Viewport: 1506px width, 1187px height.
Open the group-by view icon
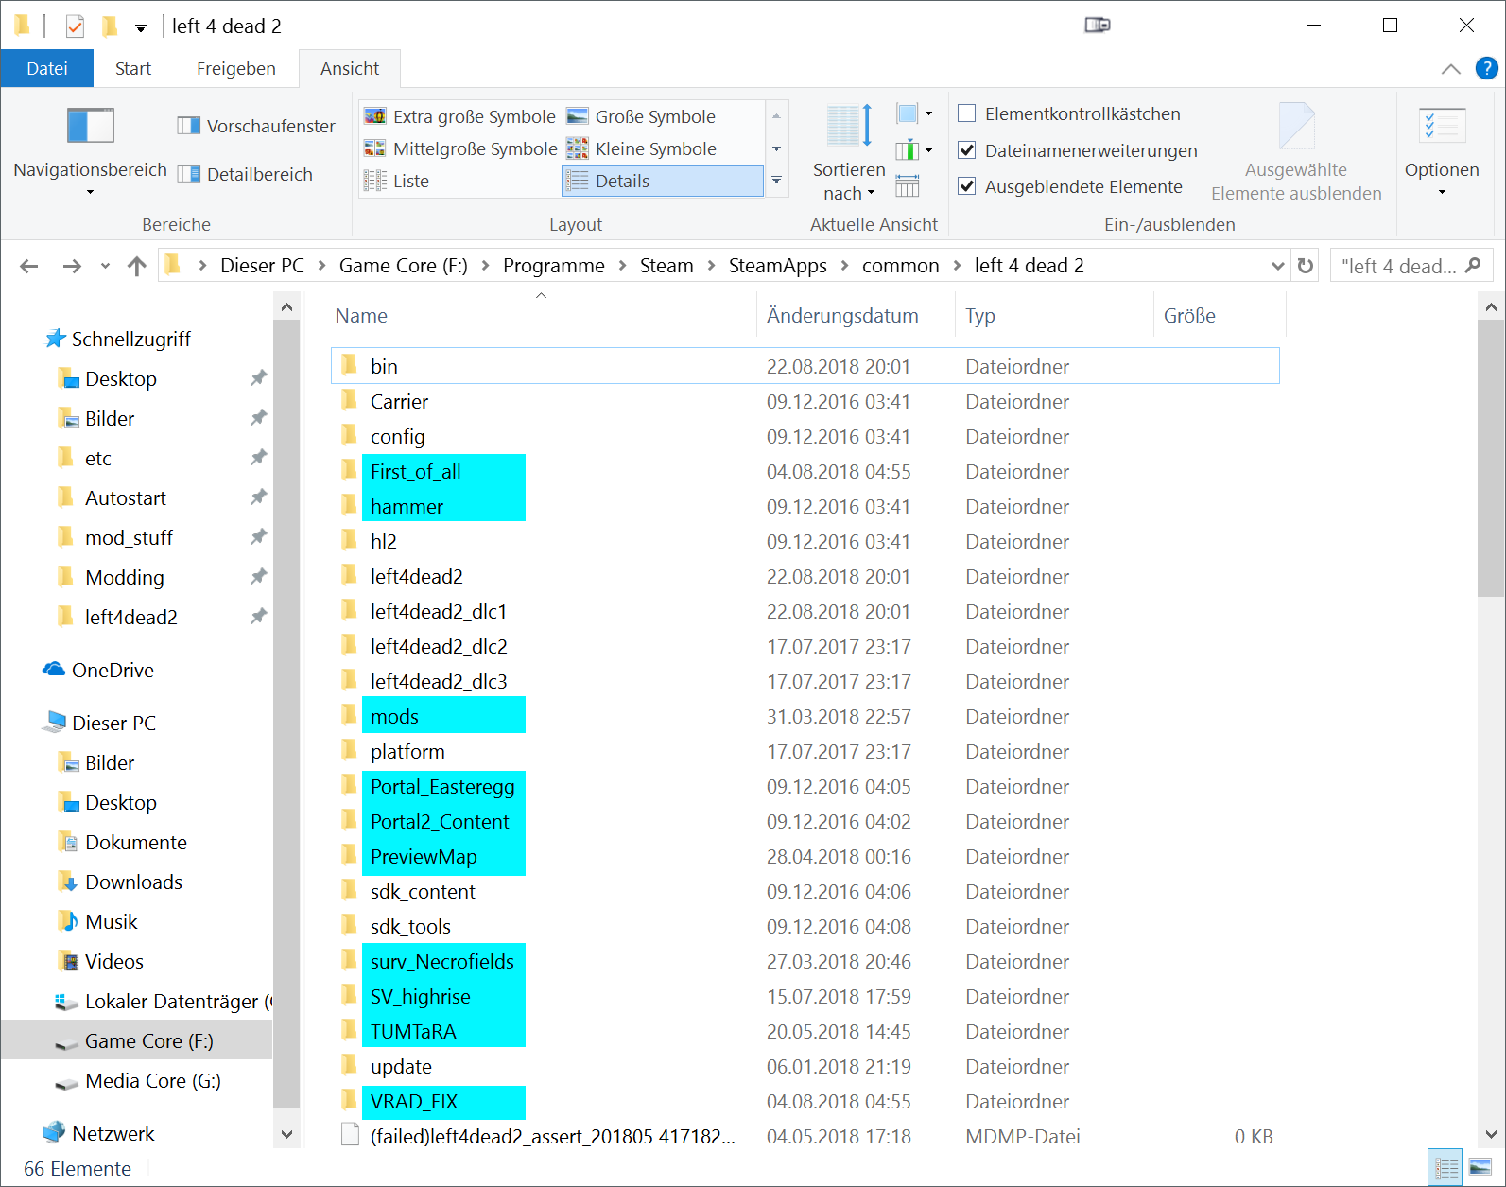913,114
